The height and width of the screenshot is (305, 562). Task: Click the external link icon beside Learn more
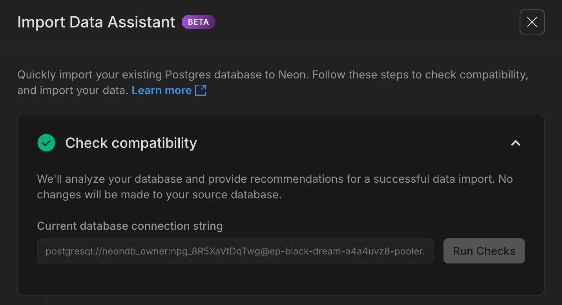pos(201,90)
